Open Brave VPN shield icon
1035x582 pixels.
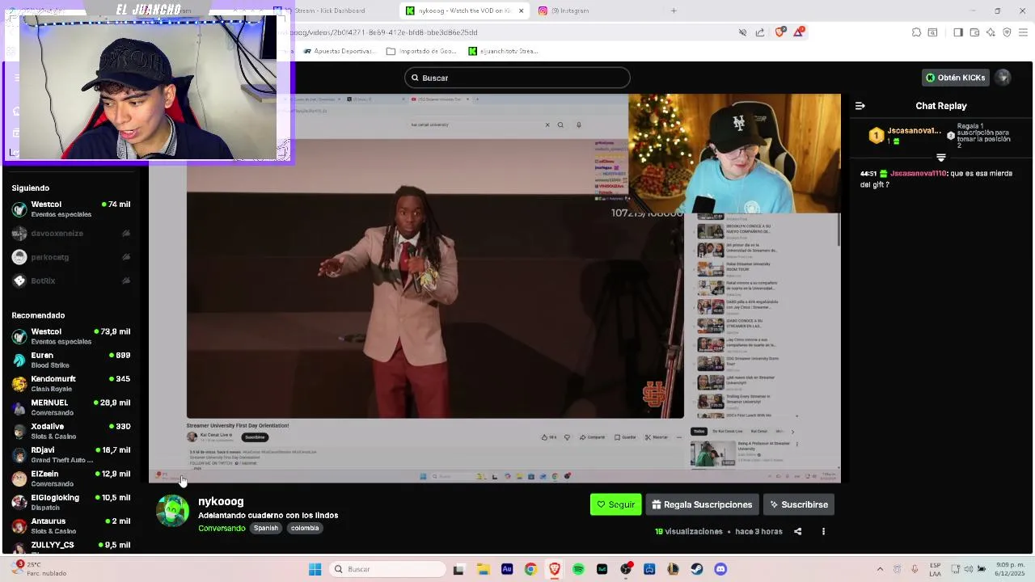pos(1007,32)
